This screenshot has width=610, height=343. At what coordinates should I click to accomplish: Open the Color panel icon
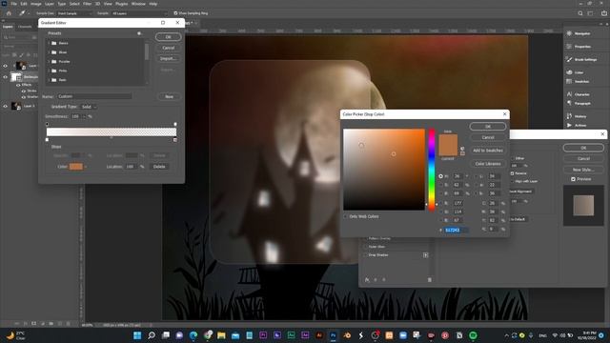569,72
